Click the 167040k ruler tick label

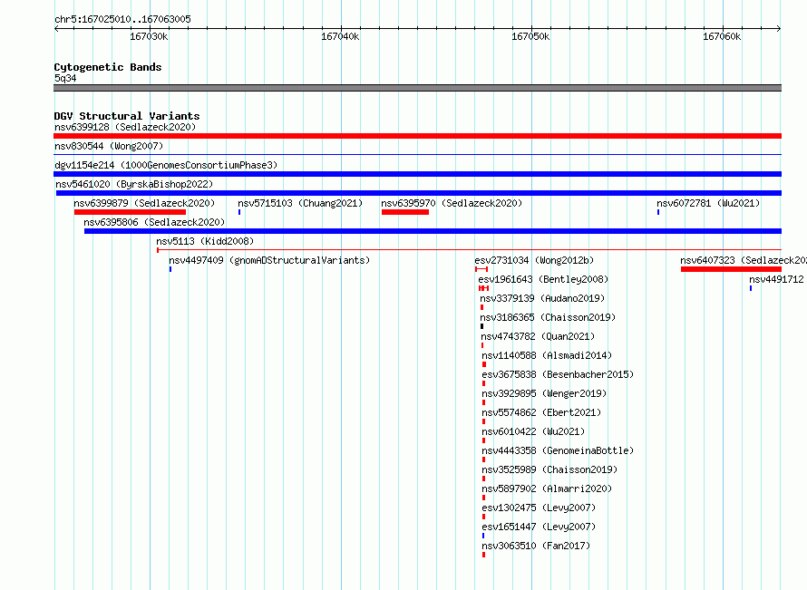coord(340,36)
